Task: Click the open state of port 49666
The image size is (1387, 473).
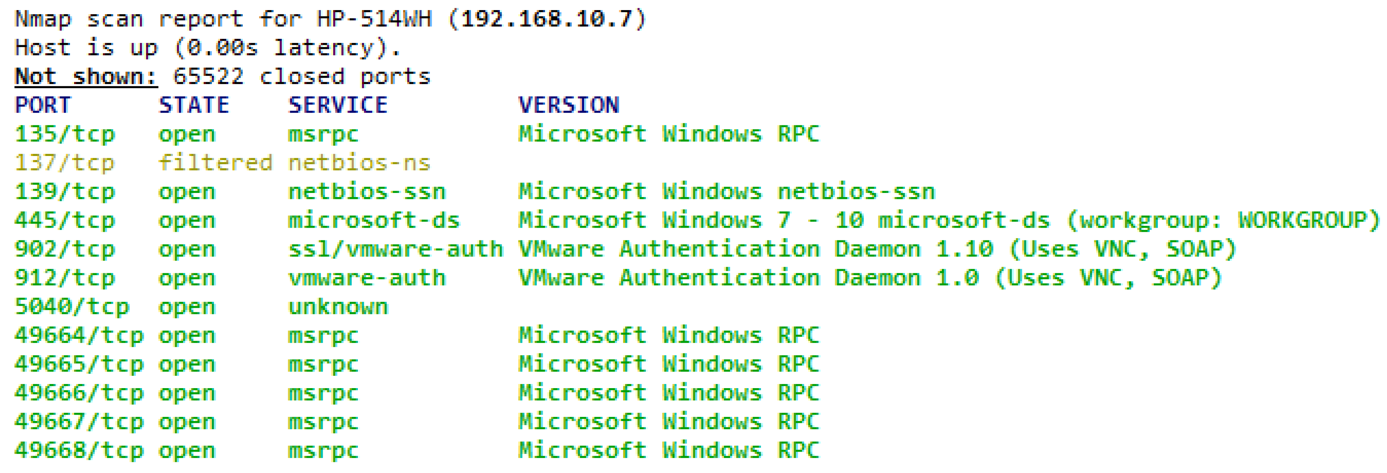Action: tap(187, 393)
